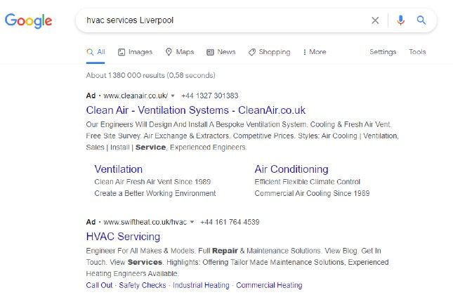Clear the search box with the X icon
Image resolution: width=453 pixels, height=302 pixels.
pos(375,20)
